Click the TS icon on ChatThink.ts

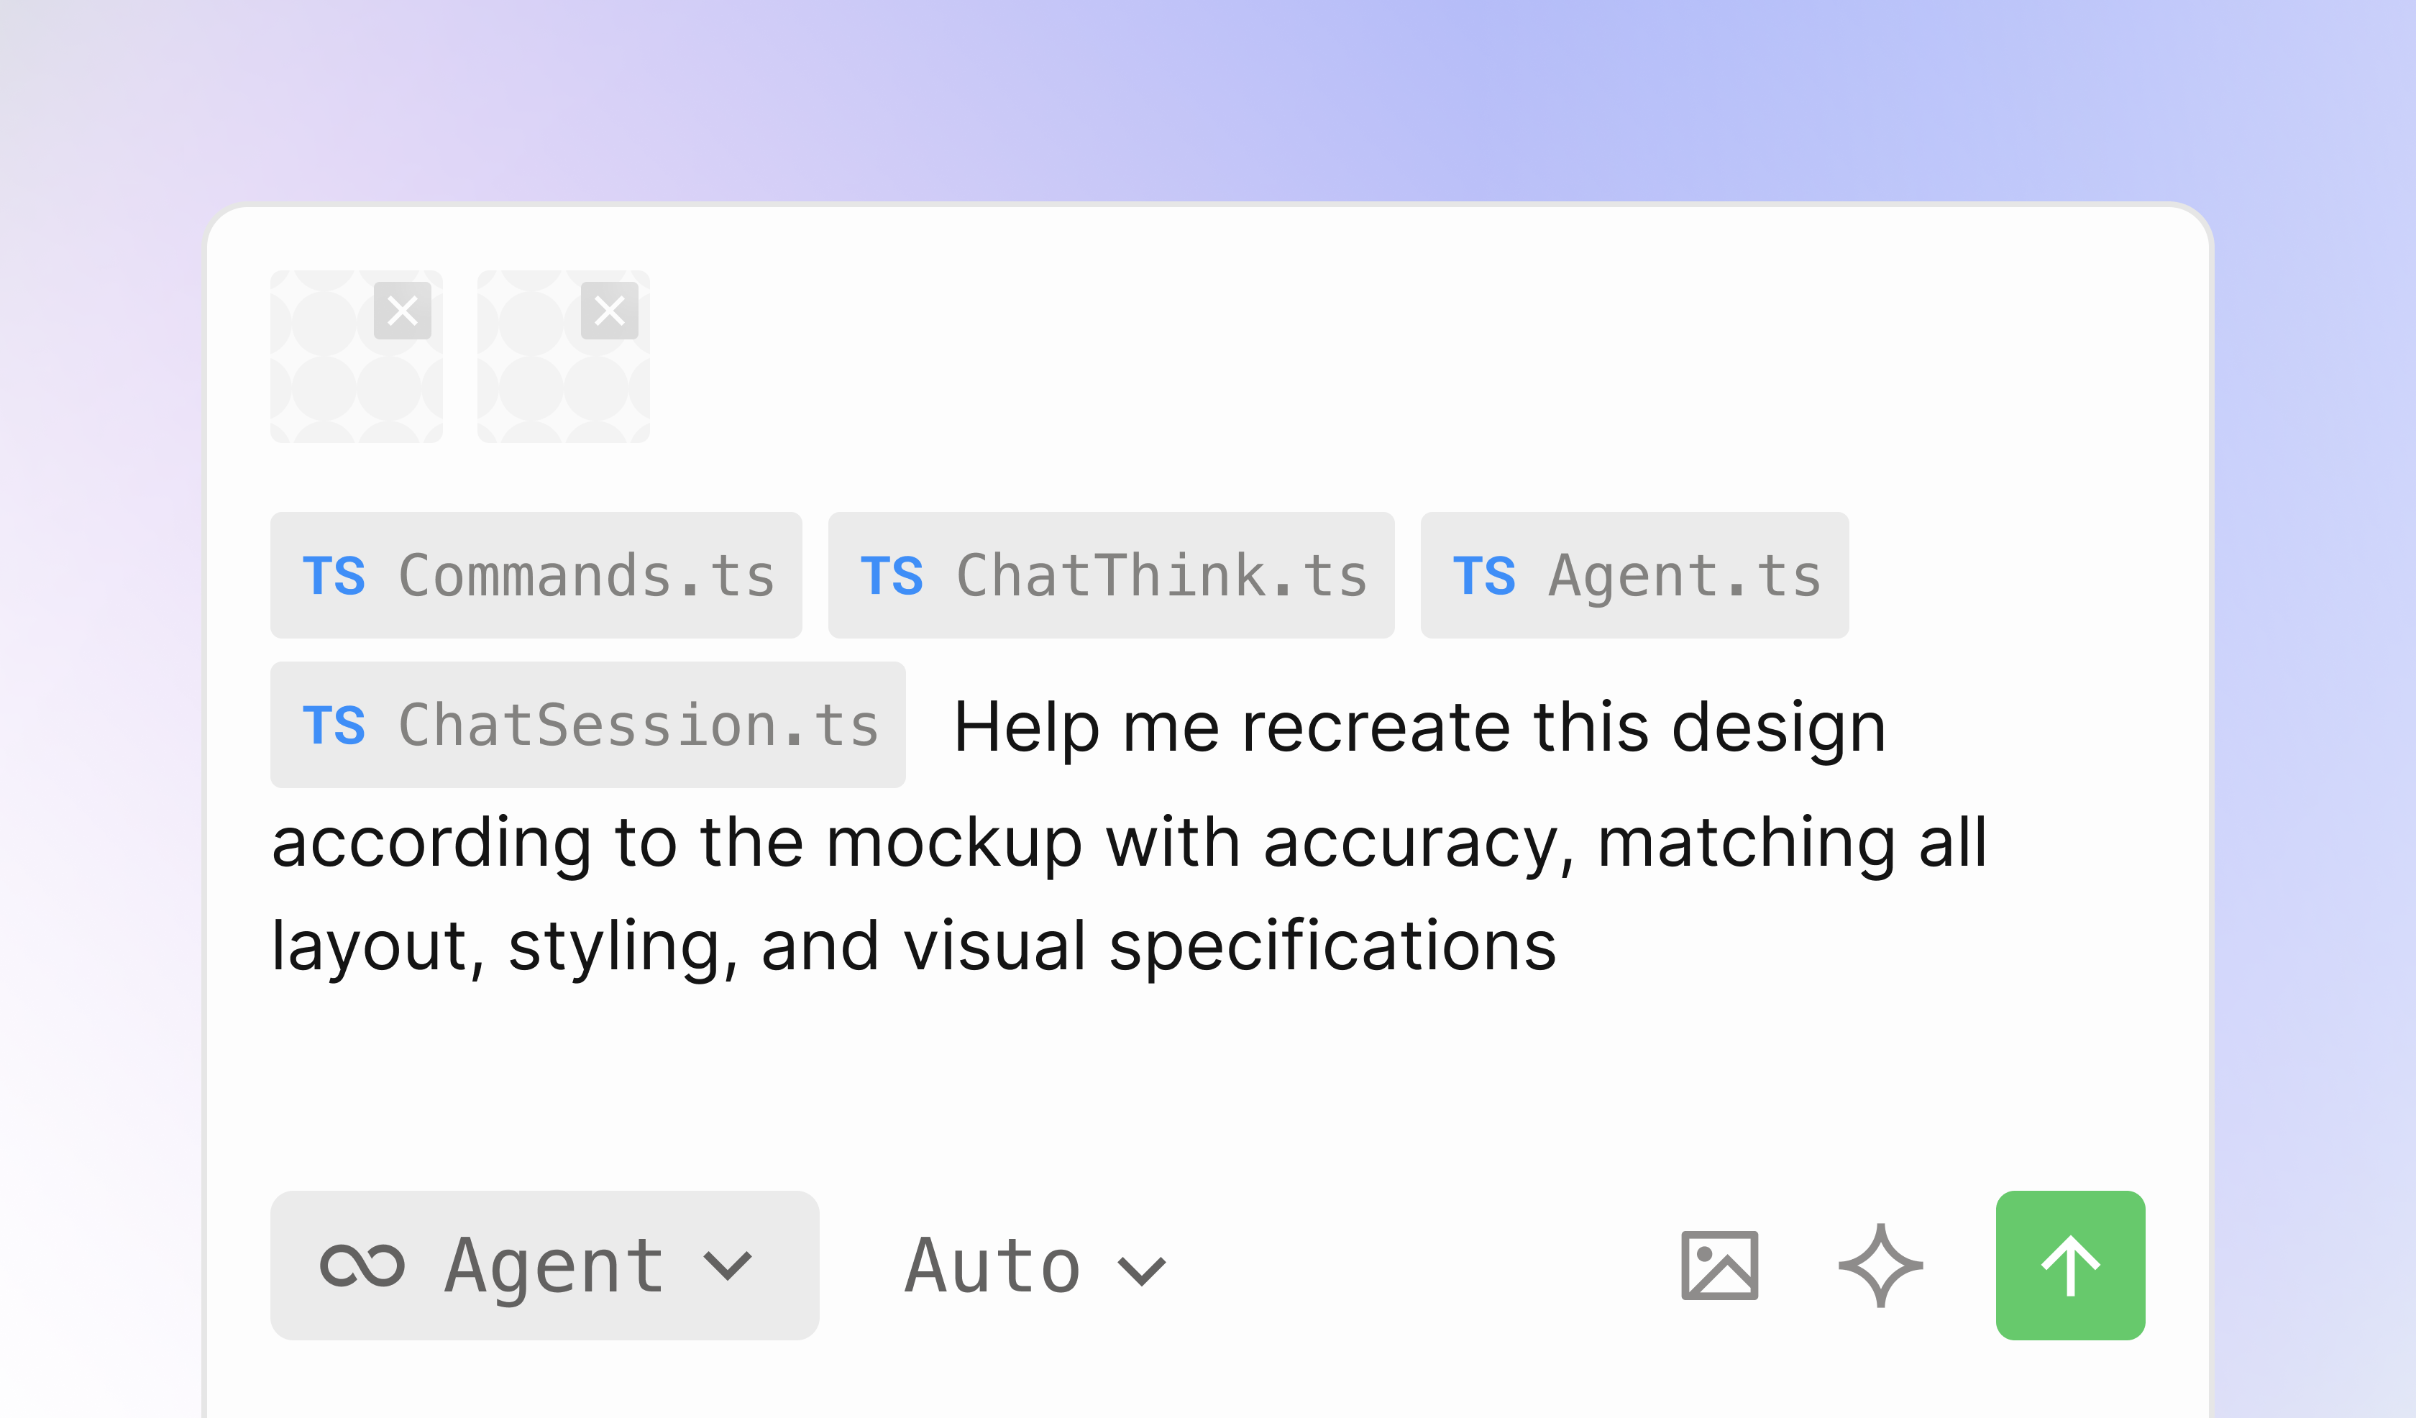892,576
